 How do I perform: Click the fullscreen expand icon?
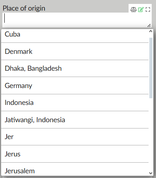[148, 9]
